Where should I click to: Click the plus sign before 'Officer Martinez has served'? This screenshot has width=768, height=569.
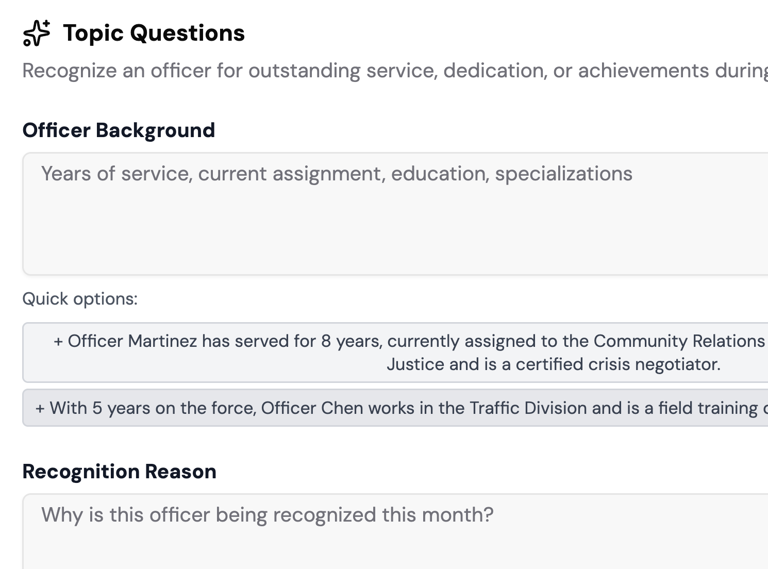point(57,341)
